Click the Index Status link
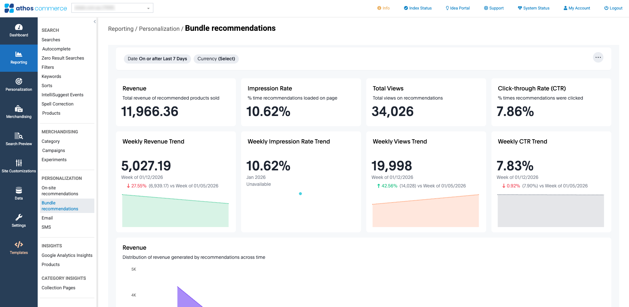This screenshot has width=629, height=307. coord(418,8)
